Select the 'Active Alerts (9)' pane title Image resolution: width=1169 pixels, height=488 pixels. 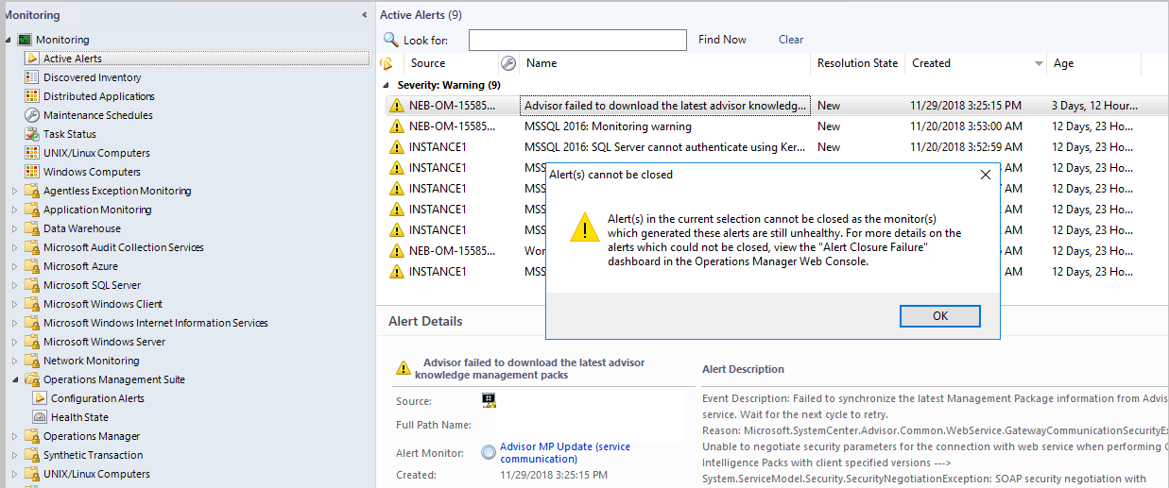coord(421,15)
